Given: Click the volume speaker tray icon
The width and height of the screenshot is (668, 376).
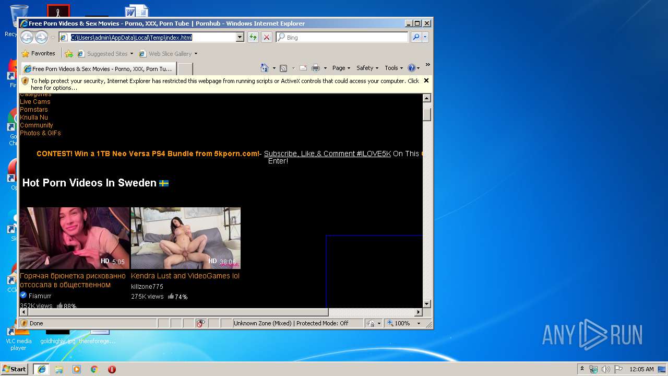Looking at the screenshot, I should pyautogui.click(x=605, y=369).
